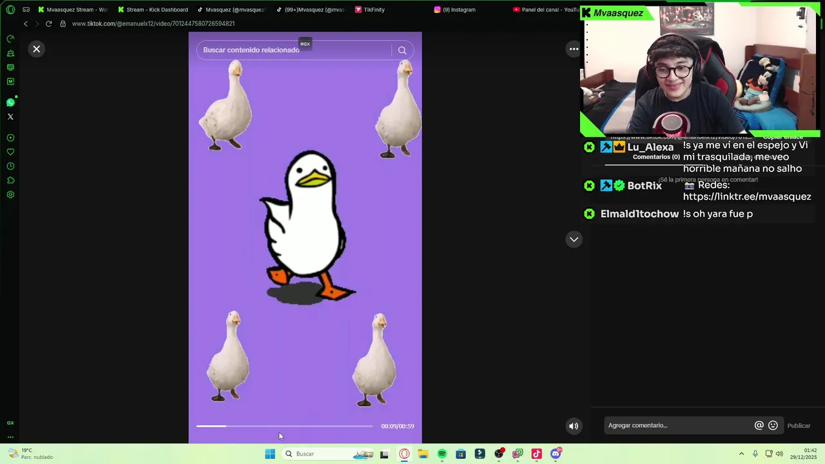The image size is (825, 464).
Task: Open the linktr.ee/mvaasquez link in chat
Action: coord(747,197)
